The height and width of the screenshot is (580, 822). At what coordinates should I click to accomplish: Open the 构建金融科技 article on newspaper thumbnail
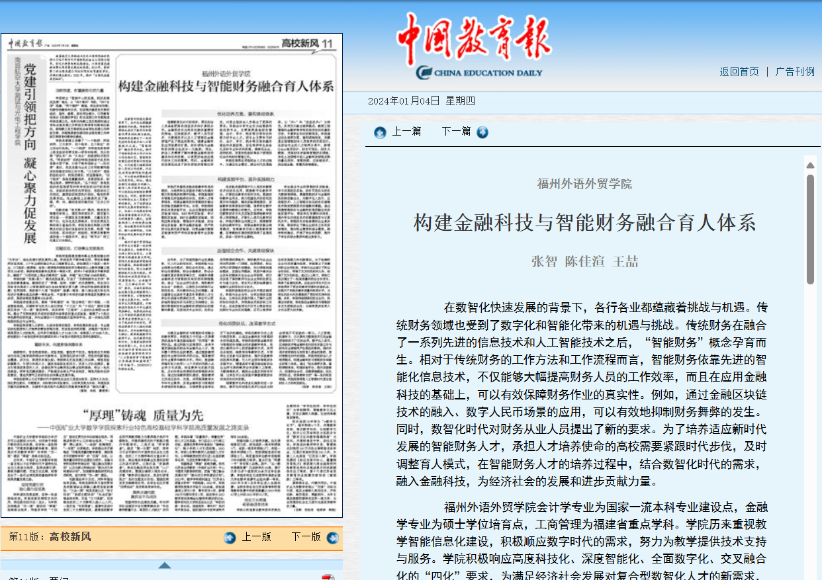226,86
